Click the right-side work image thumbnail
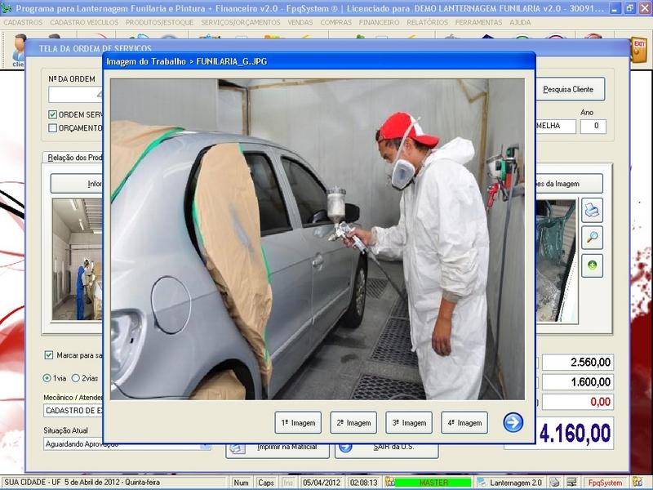The height and width of the screenshot is (490, 653). [x=556, y=261]
